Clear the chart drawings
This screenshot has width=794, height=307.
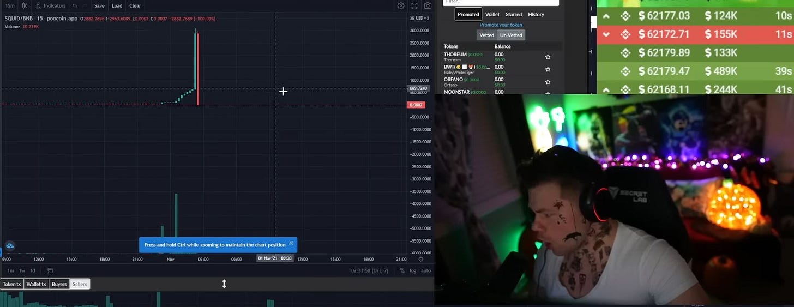click(135, 5)
